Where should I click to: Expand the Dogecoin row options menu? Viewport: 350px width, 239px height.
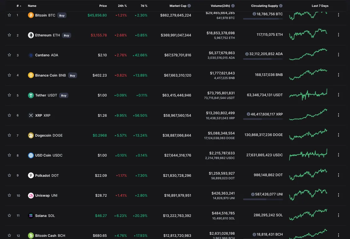pos(338,135)
